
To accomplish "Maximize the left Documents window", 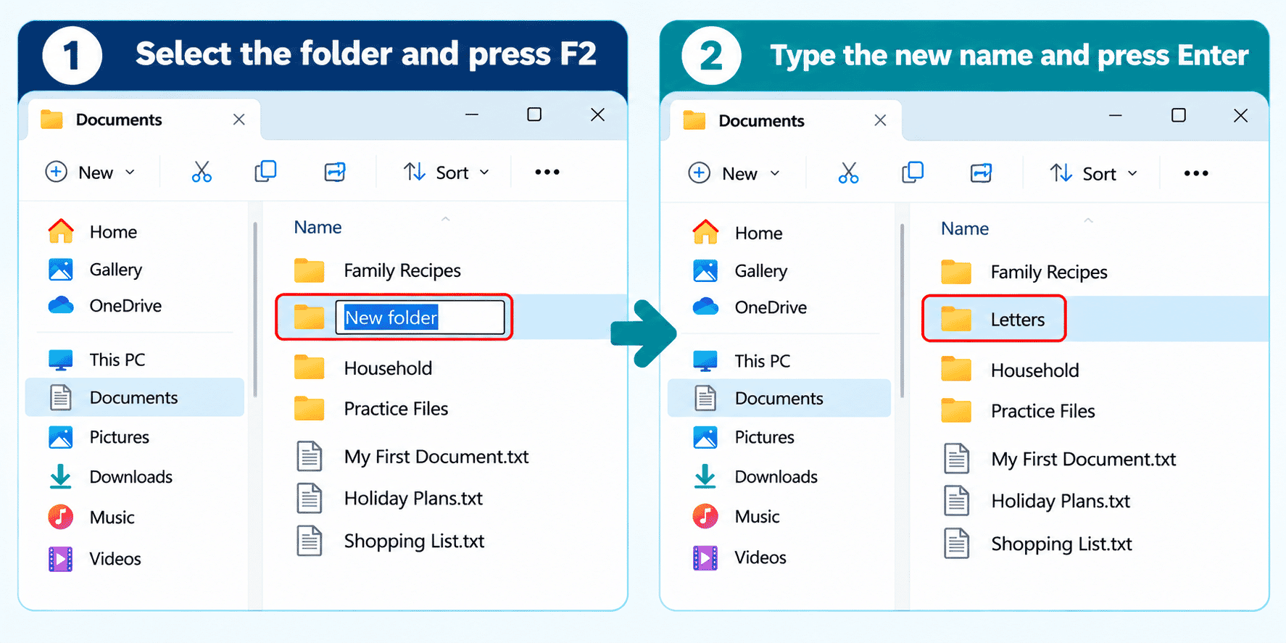I will 534,115.
